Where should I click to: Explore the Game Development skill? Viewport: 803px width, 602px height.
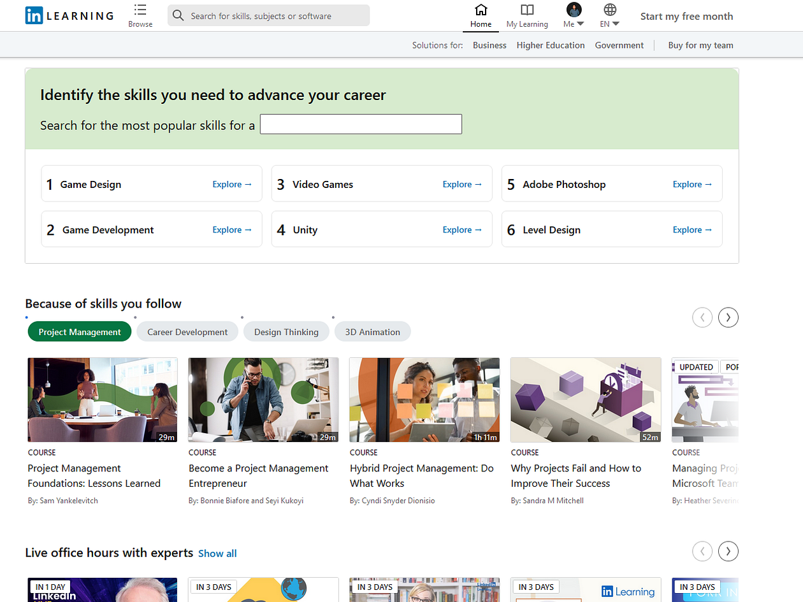tap(232, 230)
